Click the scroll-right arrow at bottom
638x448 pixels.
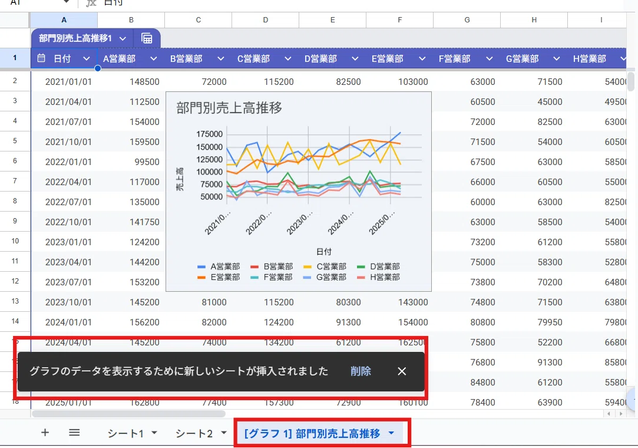620,414
